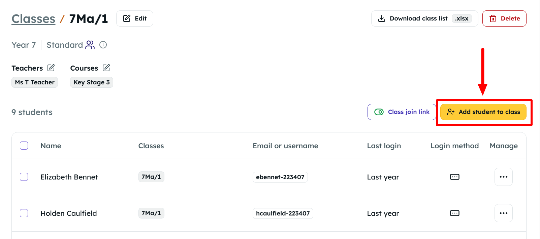Select the checkbox for Holden Caulfield

[24, 213]
